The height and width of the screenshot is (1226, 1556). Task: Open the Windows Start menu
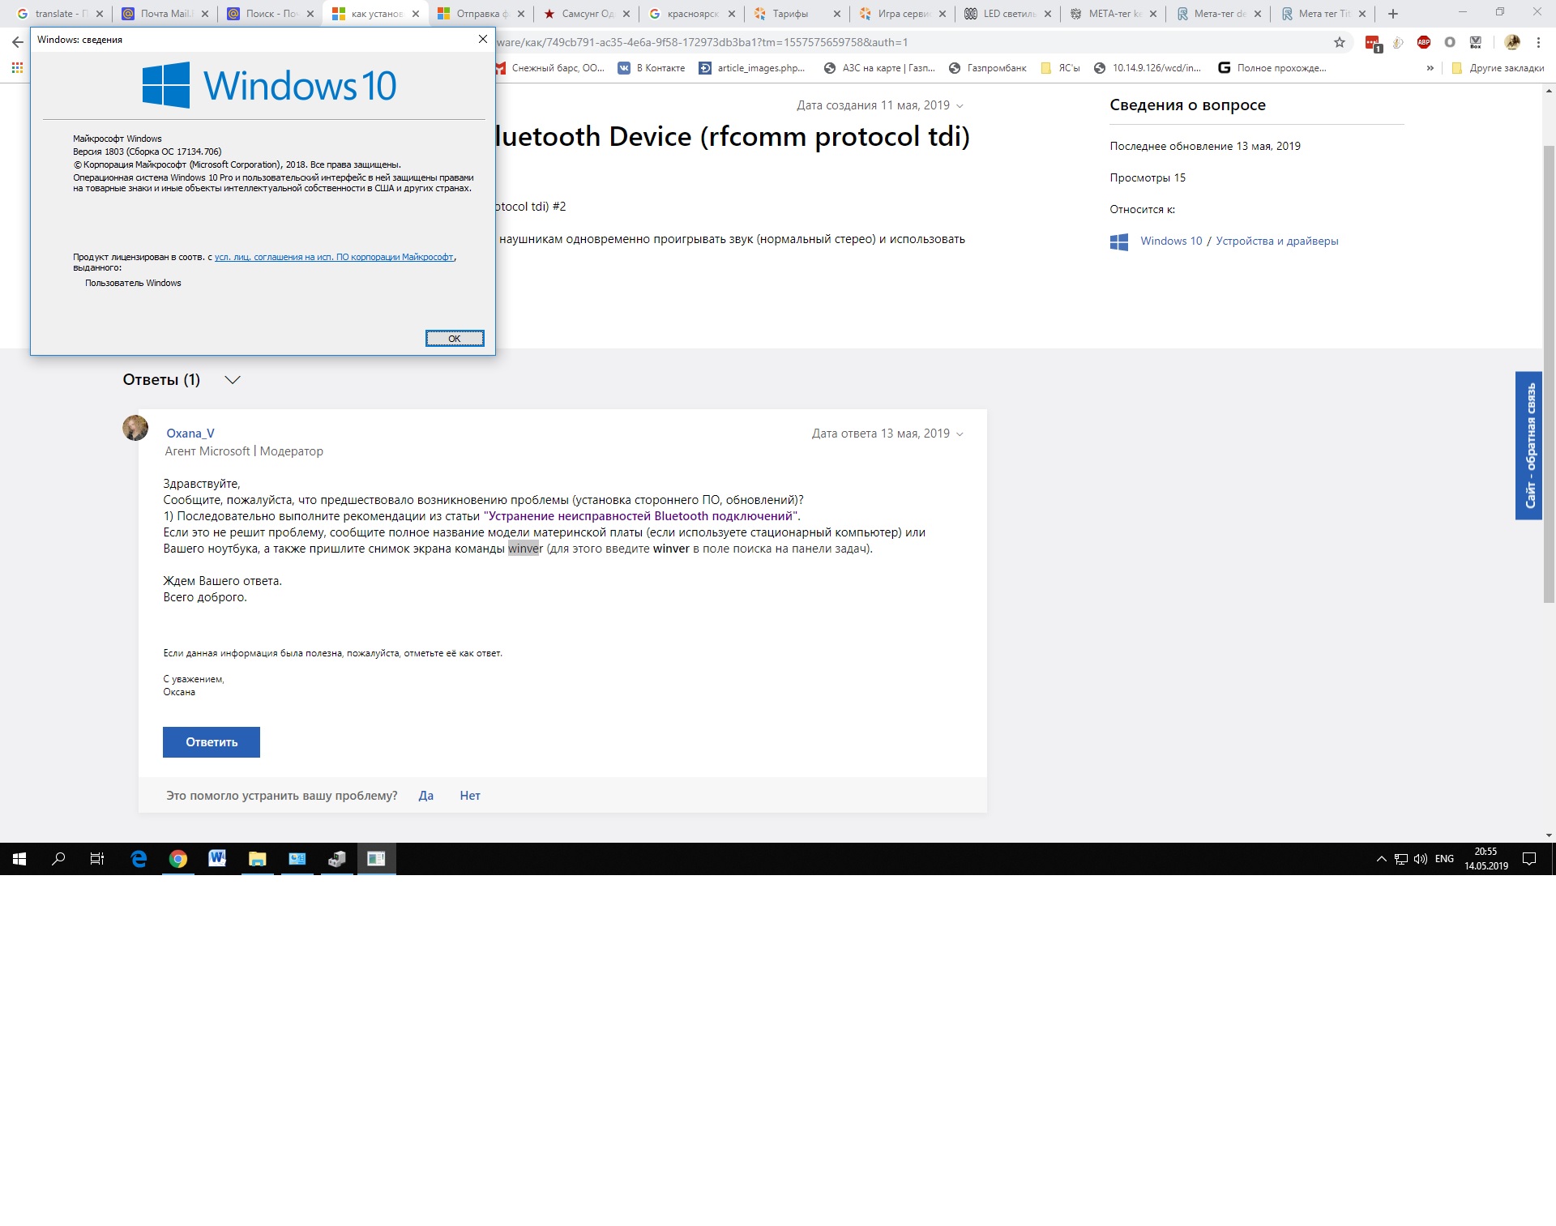coord(19,859)
